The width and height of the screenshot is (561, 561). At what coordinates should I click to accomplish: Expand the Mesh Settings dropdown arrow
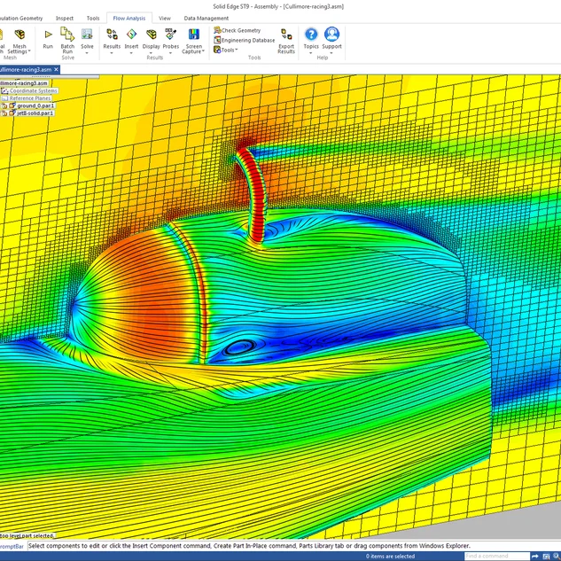(x=29, y=51)
